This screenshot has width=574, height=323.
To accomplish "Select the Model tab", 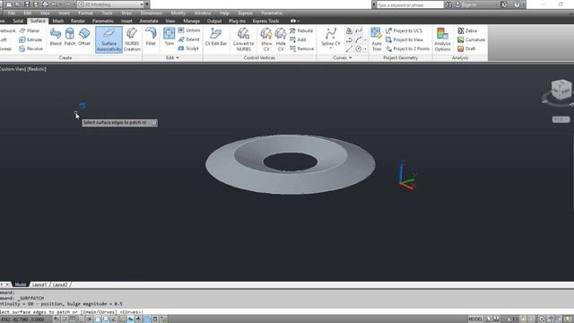I will point(20,284).
